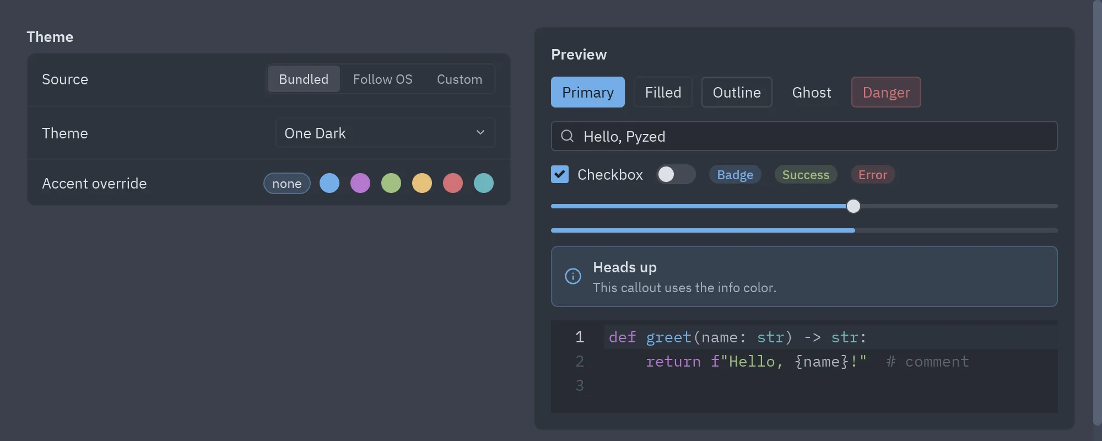Click the preview slider handle
Screen dimensions: 1102x441
(x=853, y=206)
